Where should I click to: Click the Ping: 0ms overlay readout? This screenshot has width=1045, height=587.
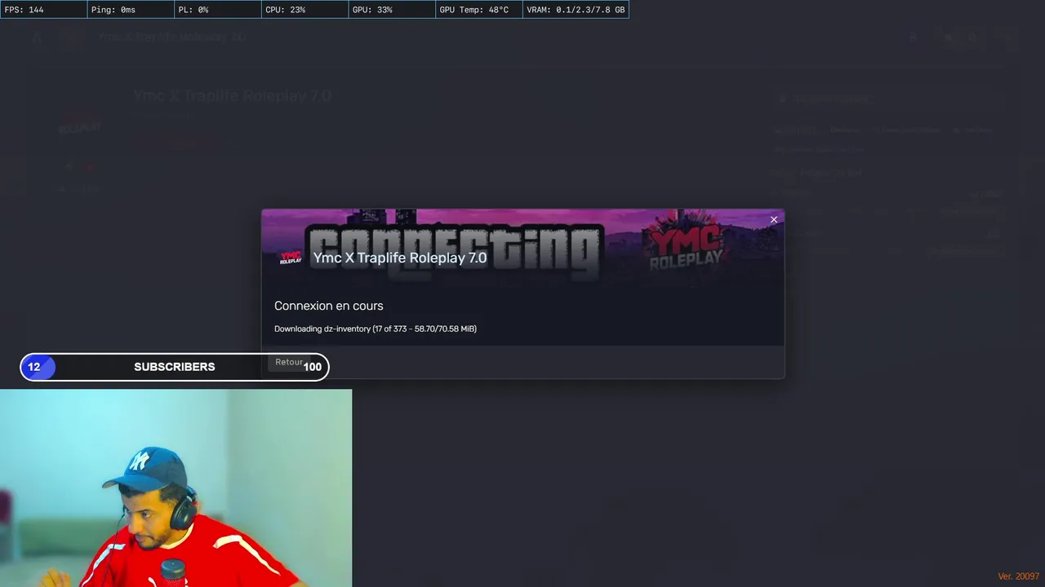(130, 10)
